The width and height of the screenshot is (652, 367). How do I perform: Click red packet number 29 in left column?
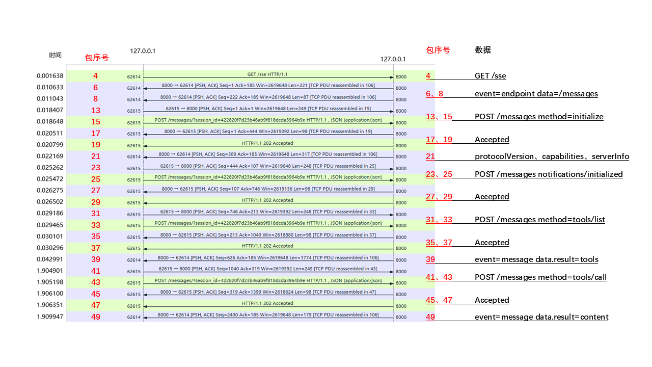click(x=95, y=202)
